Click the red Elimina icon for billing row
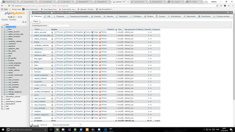Viewport: 235px width, 132px height. pyautogui.click(x=100, y=42)
